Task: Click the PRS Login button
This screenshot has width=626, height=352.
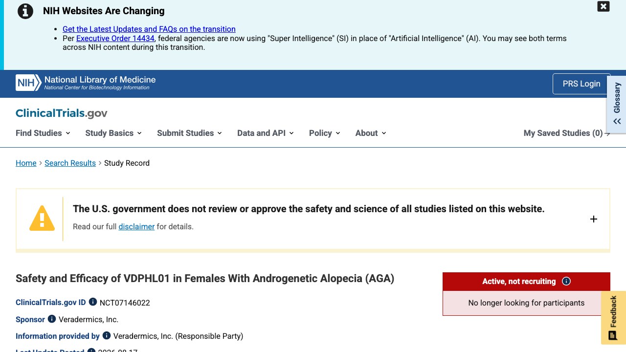Action: [581, 84]
